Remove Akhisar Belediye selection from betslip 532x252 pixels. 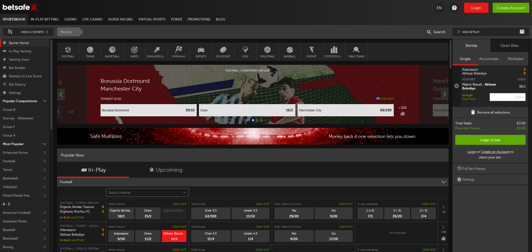point(457,86)
